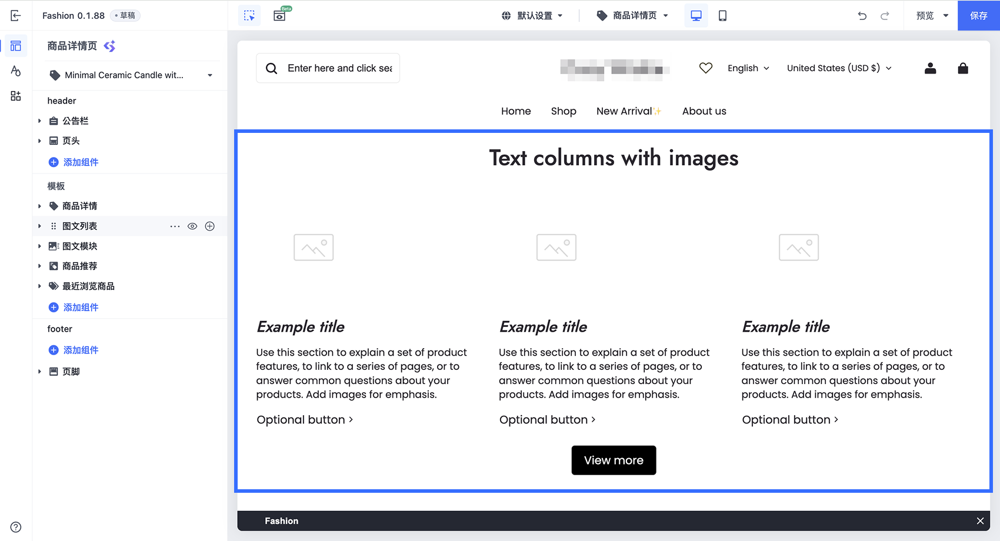This screenshot has height=541, width=1000.
Task: Click the account user icon
Action: 930,68
